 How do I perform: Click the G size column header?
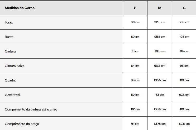(x=184, y=8)
